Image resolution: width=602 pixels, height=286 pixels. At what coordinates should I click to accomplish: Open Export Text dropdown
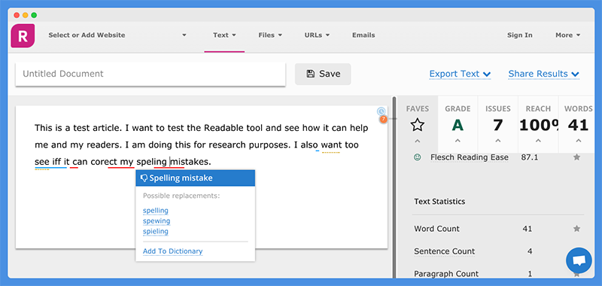coord(460,74)
